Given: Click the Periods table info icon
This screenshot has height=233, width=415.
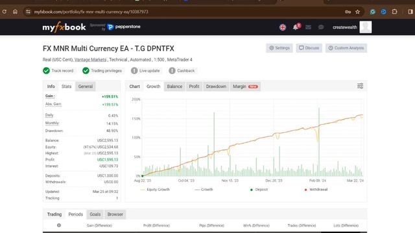Looking at the screenshot, I should (x=59, y=225).
